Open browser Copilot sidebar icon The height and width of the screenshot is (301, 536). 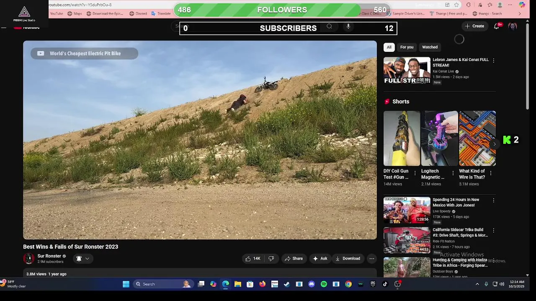[x=522, y=5]
